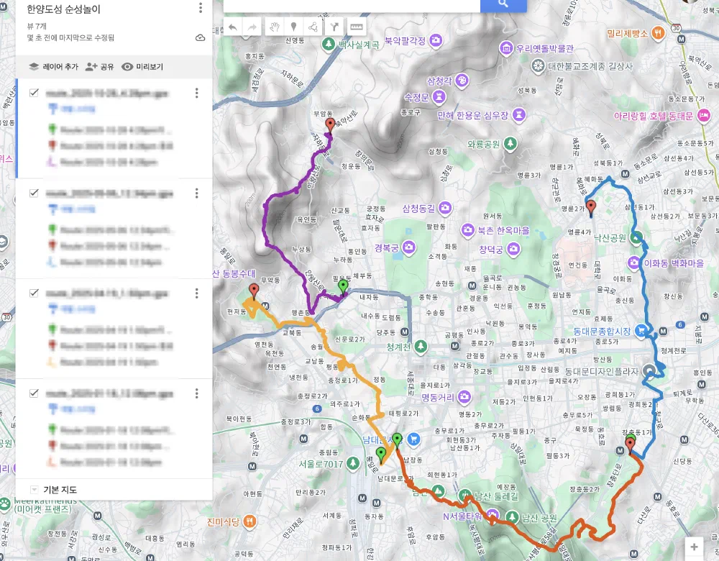
Task: Select the draw line tool
Action: click(313, 27)
